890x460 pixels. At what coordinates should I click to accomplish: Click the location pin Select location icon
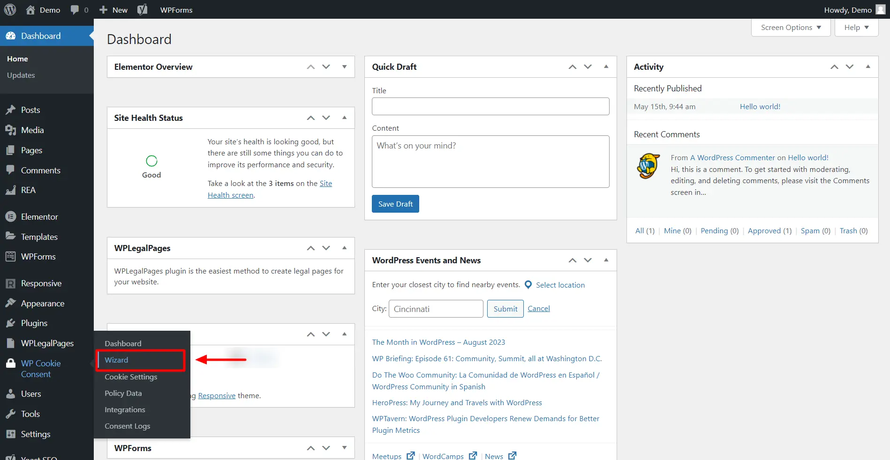pos(528,285)
